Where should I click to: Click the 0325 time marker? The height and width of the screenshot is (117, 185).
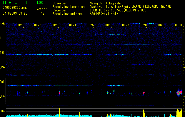(90, 25)
